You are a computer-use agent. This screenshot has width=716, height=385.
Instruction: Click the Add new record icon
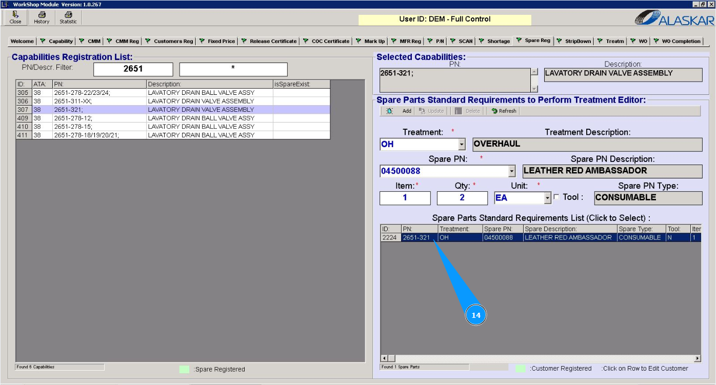tap(390, 111)
